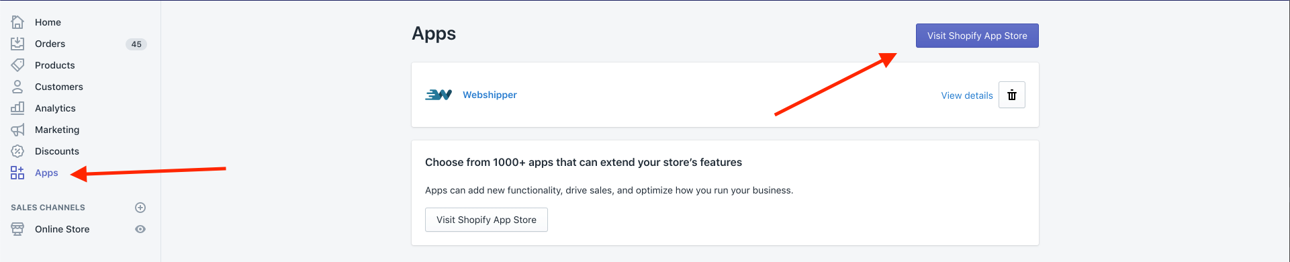Click the Customers person icon

(x=17, y=87)
